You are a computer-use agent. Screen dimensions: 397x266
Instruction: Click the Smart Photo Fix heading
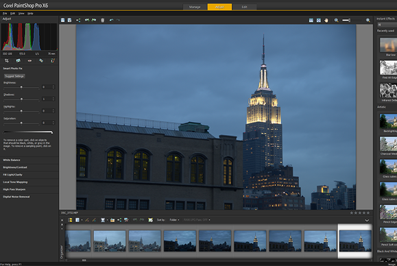tap(12, 69)
